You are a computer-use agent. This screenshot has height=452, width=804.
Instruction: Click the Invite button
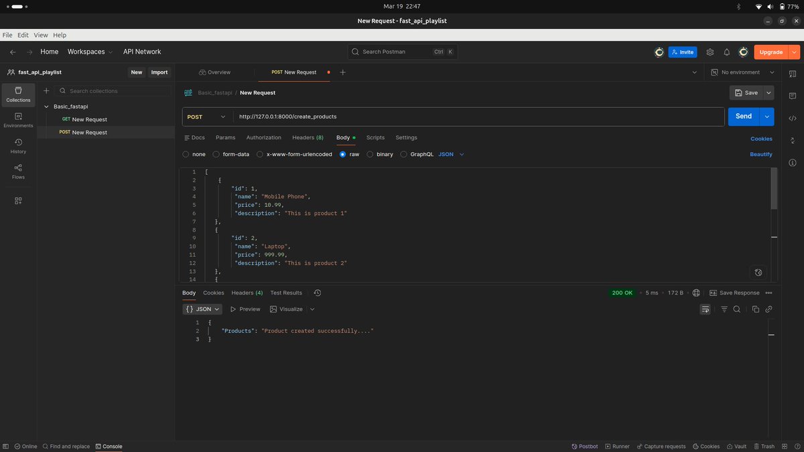coord(683,52)
